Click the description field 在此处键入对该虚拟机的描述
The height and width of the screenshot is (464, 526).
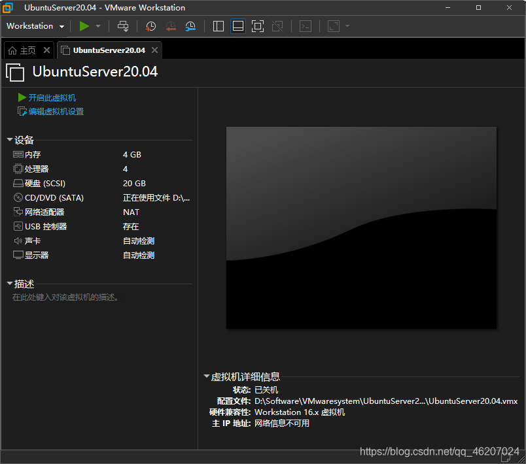point(65,297)
